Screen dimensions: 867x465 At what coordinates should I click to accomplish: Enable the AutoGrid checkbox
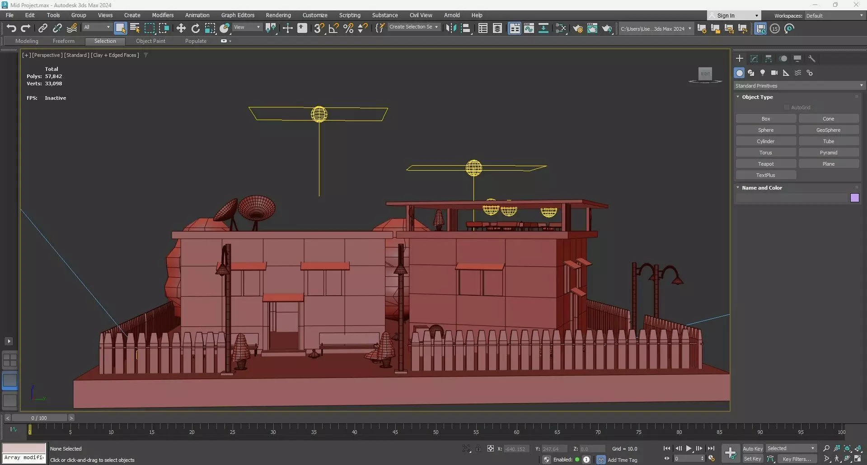coord(787,107)
